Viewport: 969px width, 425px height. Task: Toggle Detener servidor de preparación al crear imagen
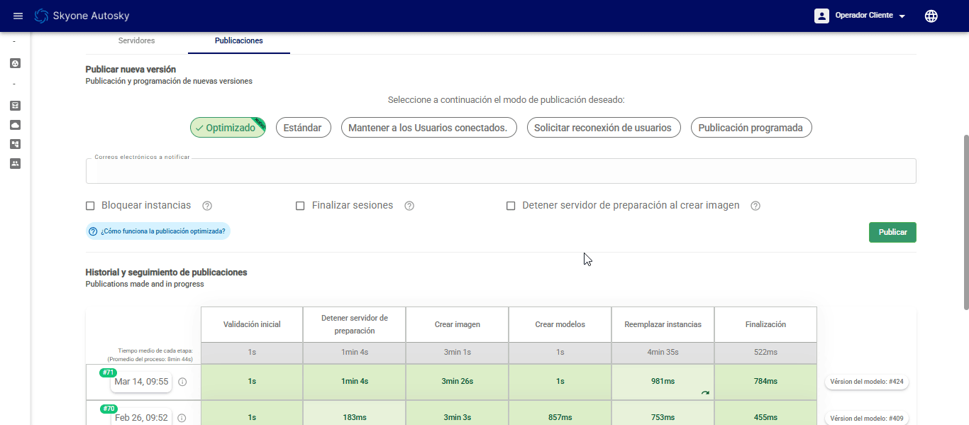(x=511, y=206)
